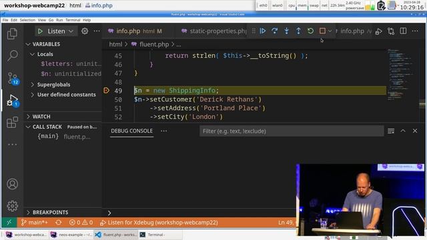Select the $n uninitialized variable row
This screenshot has height=240, width=427.
pos(71,74)
